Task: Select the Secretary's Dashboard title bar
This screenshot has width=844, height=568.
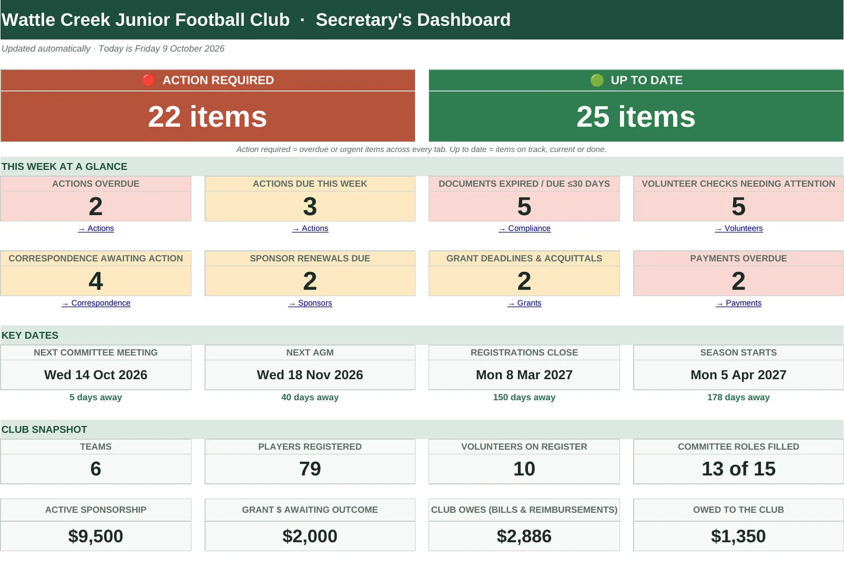Action: click(x=422, y=20)
